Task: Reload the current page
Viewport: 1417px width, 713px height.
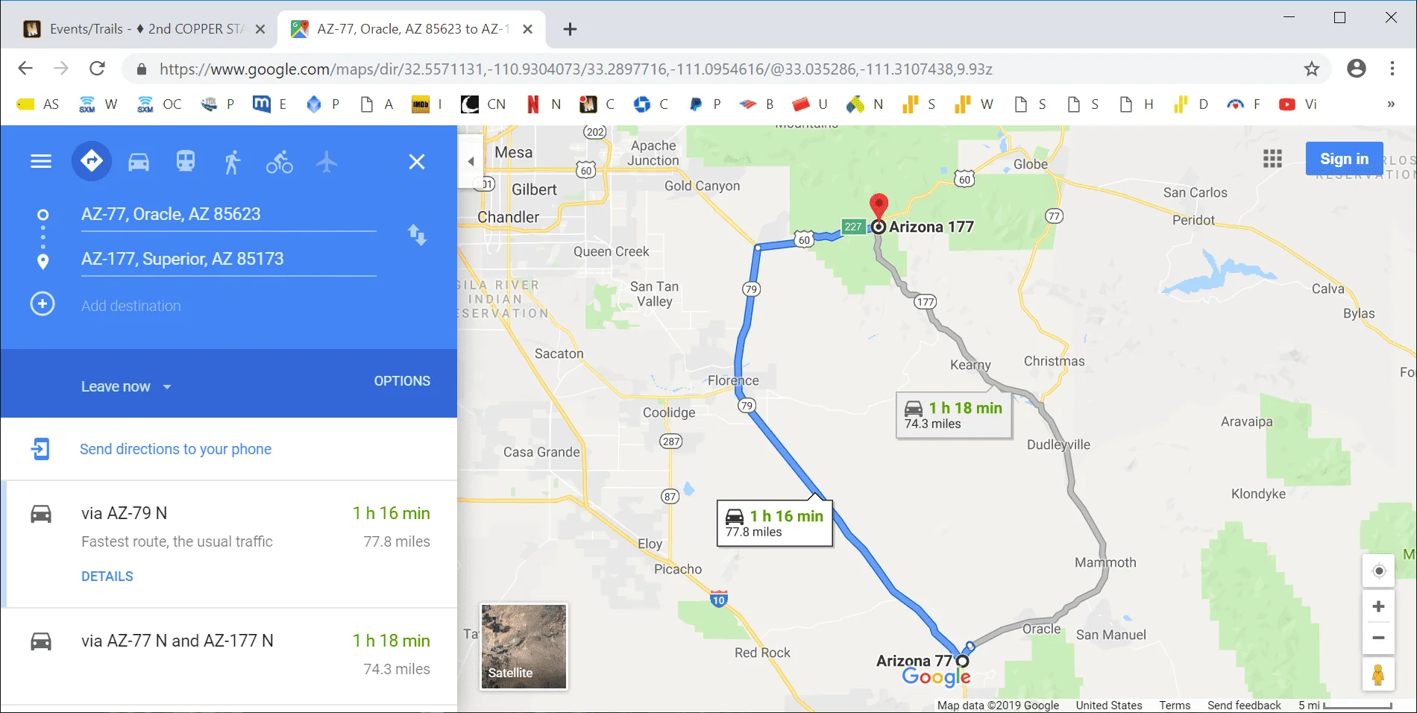Action: (x=97, y=69)
